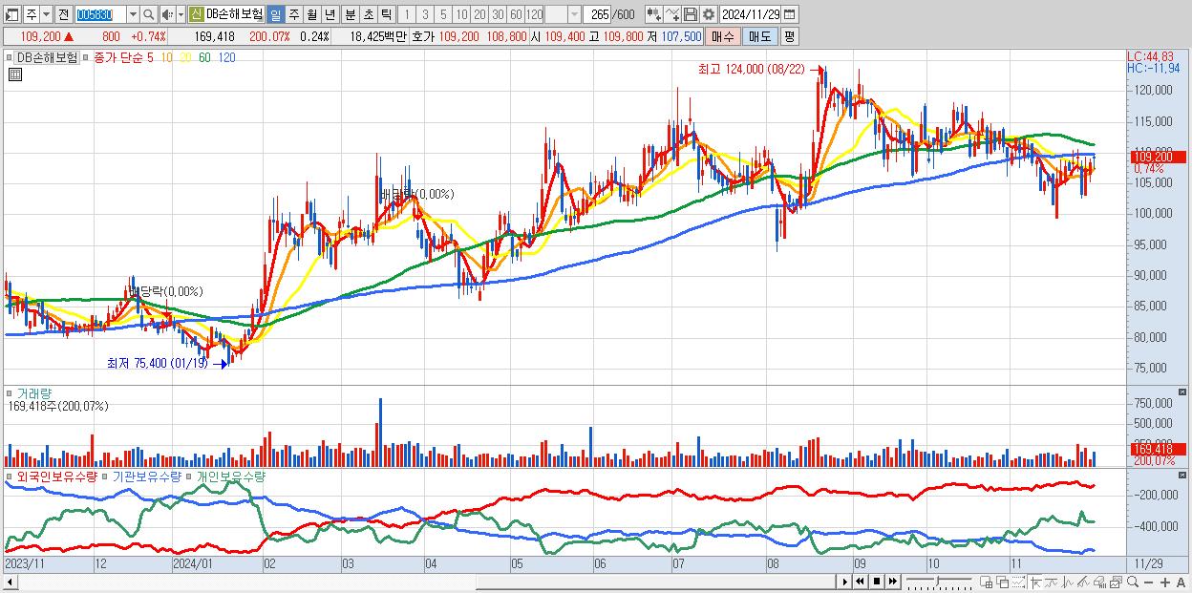Click the chart windows overlay icon
This screenshot has width=1192, height=593.
tap(1116, 582)
